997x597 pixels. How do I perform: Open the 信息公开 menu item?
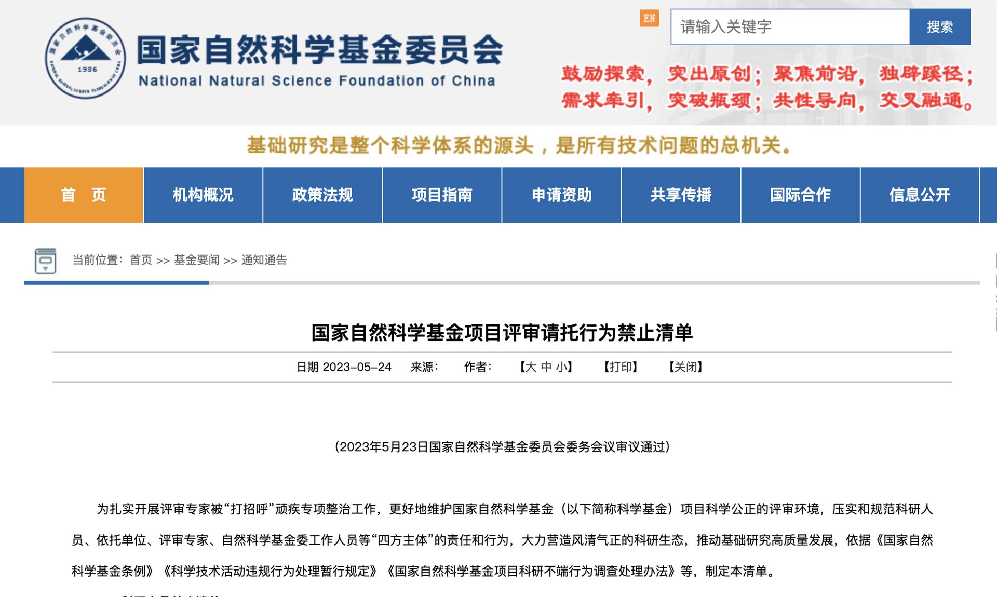click(920, 195)
